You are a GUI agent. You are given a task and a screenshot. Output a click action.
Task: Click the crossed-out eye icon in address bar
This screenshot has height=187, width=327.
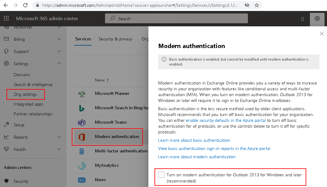point(247,5)
